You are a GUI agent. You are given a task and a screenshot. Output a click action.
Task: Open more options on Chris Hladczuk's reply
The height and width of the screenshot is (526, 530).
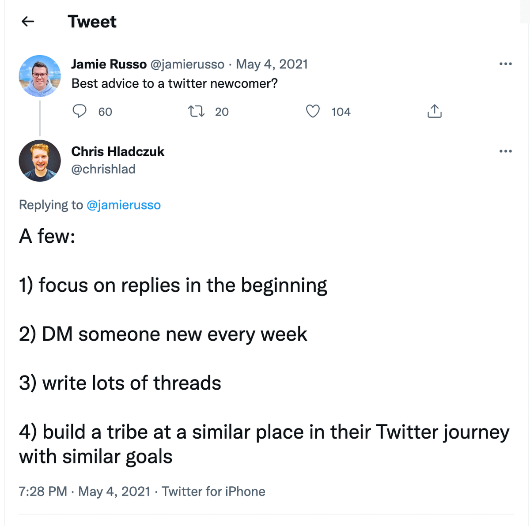click(505, 151)
